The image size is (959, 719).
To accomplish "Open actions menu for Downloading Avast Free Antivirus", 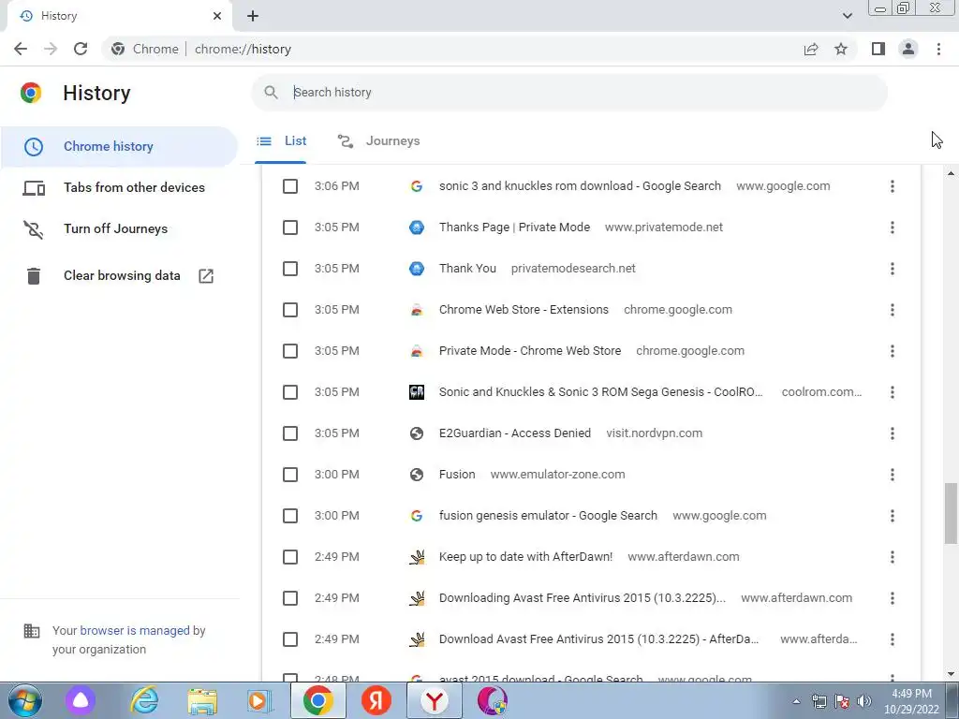I will tap(893, 598).
